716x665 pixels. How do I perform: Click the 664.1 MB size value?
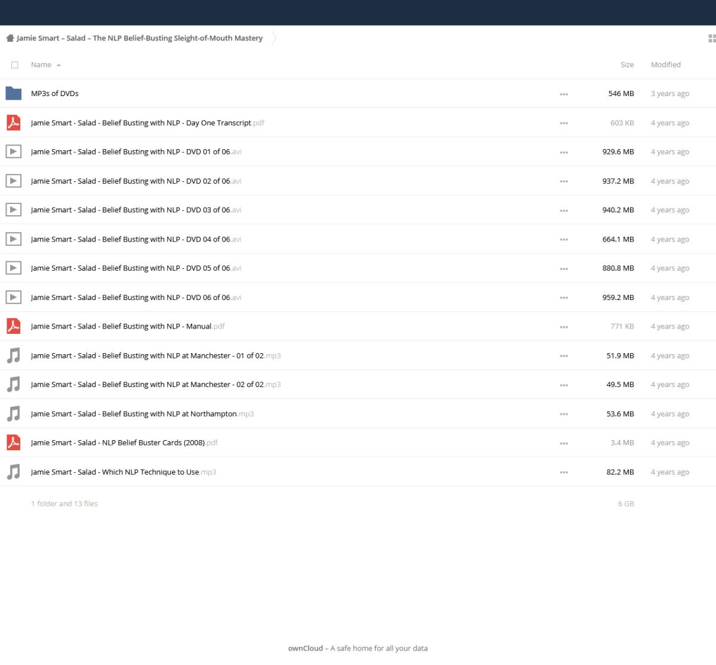pyautogui.click(x=618, y=239)
